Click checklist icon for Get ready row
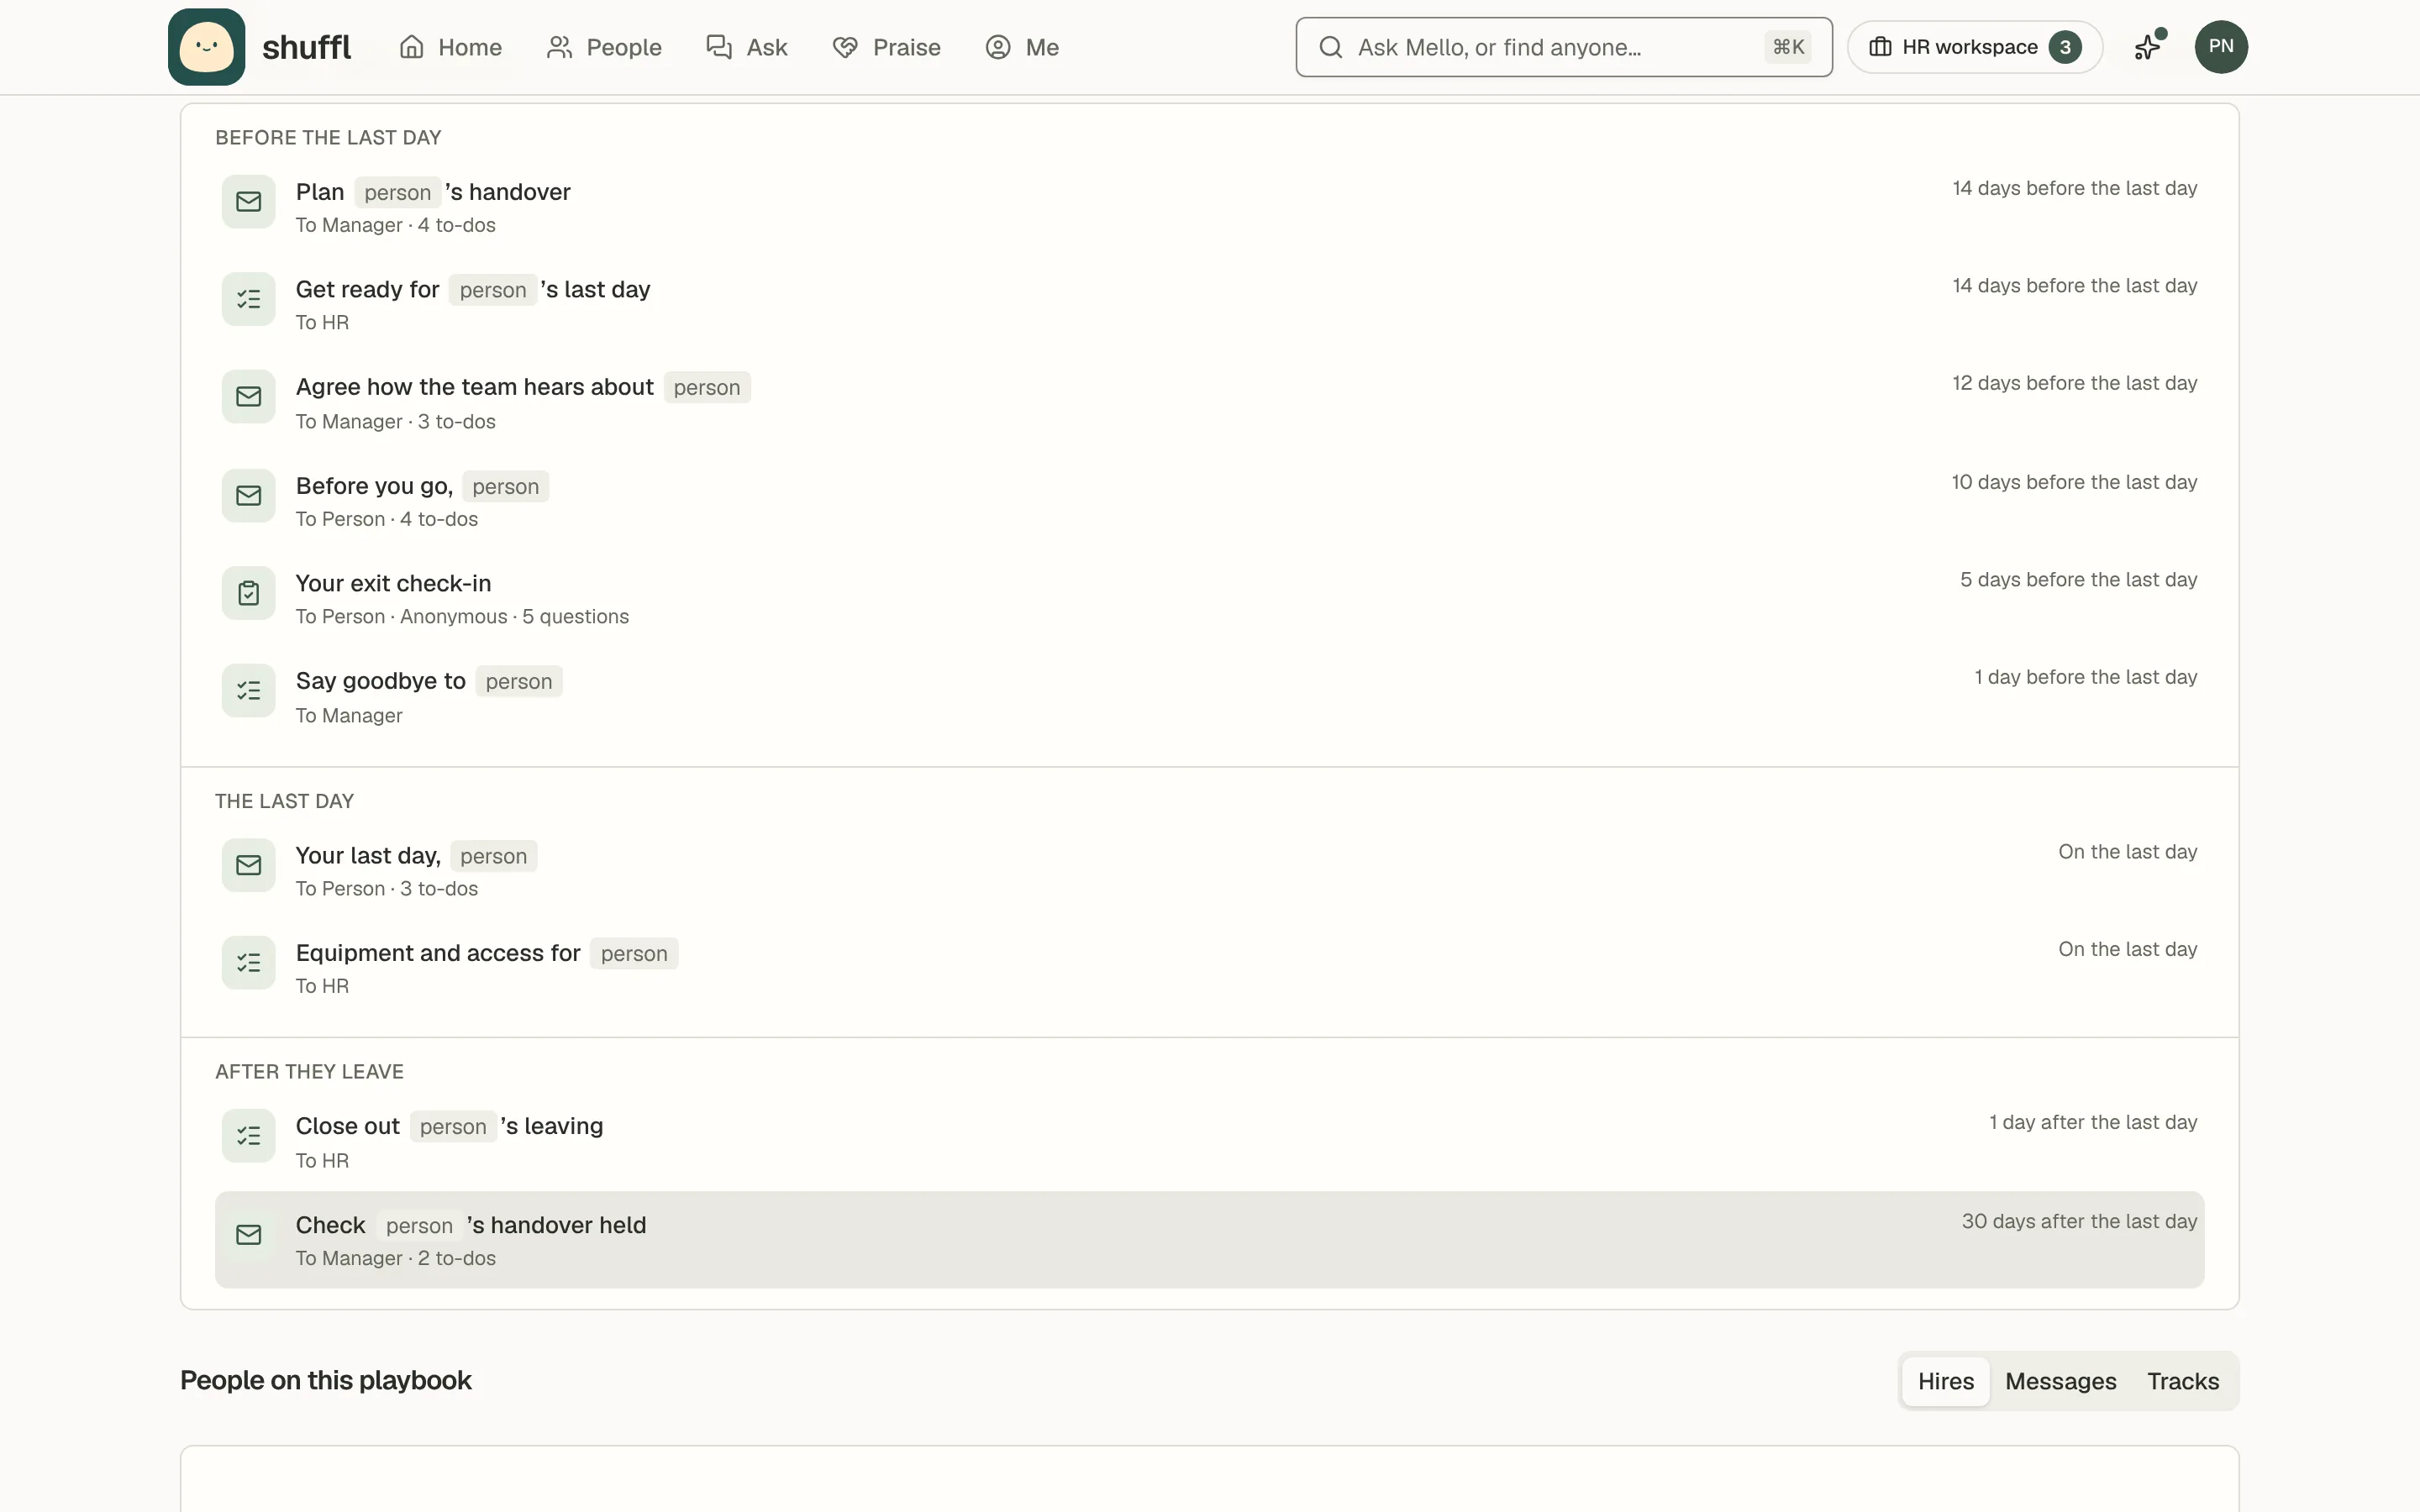2420x1512 pixels. pyautogui.click(x=248, y=299)
